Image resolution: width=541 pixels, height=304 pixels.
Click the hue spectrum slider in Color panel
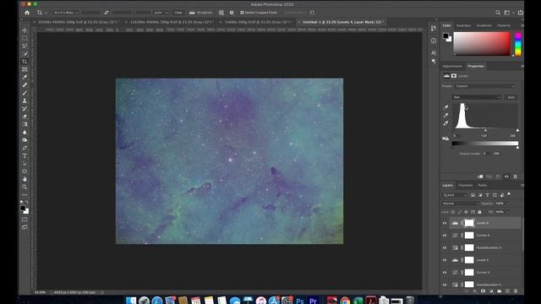(518, 44)
